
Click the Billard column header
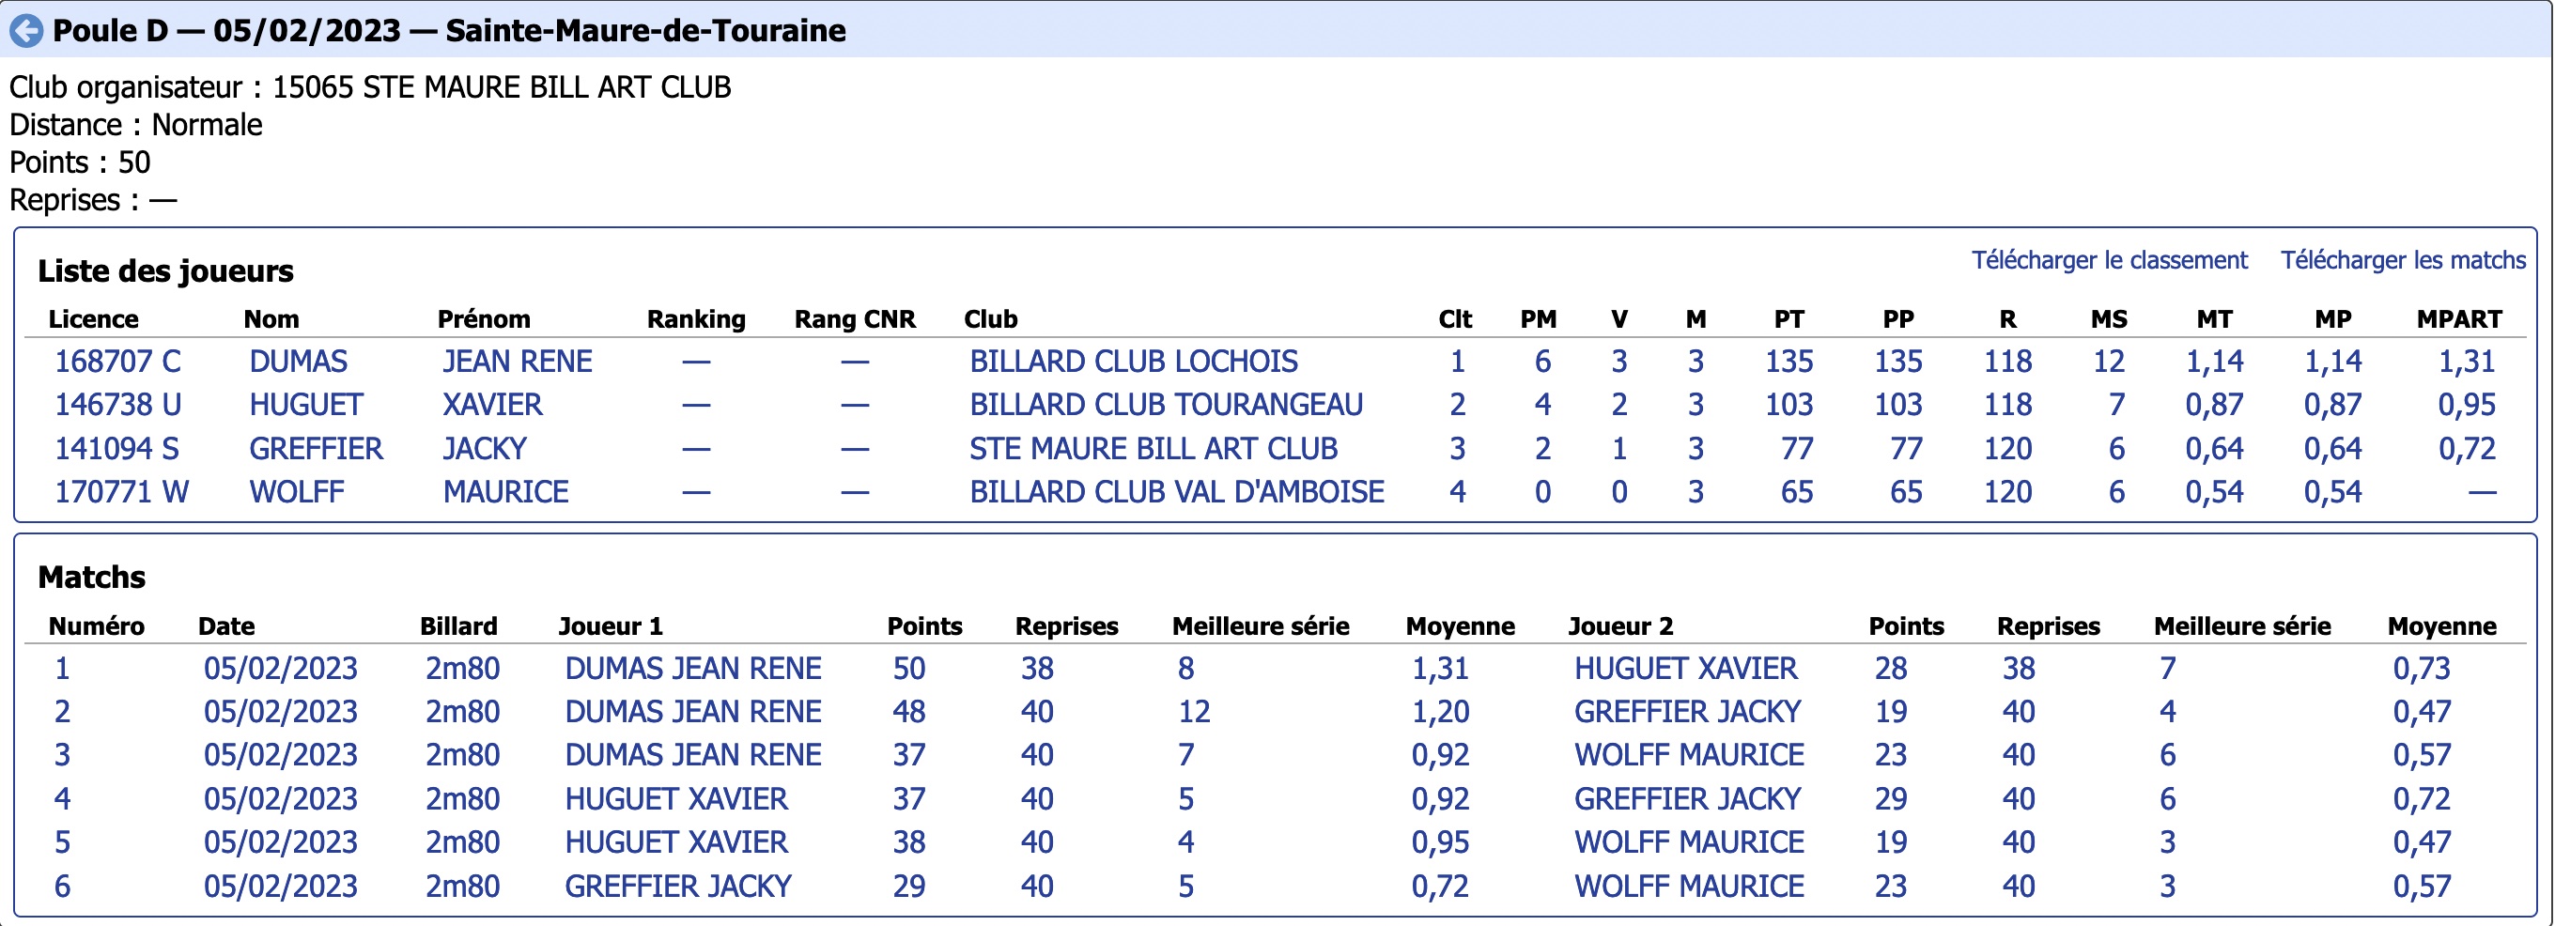pos(458,625)
